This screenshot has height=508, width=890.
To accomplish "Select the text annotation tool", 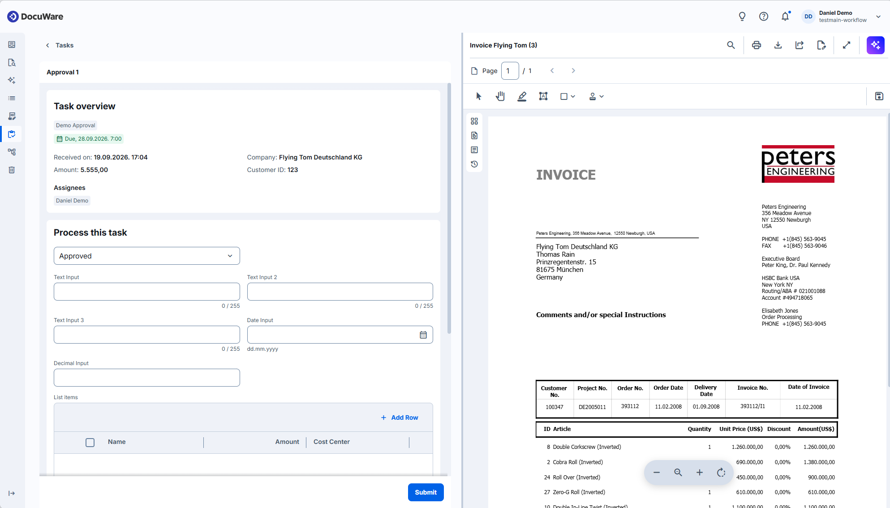I will point(543,96).
